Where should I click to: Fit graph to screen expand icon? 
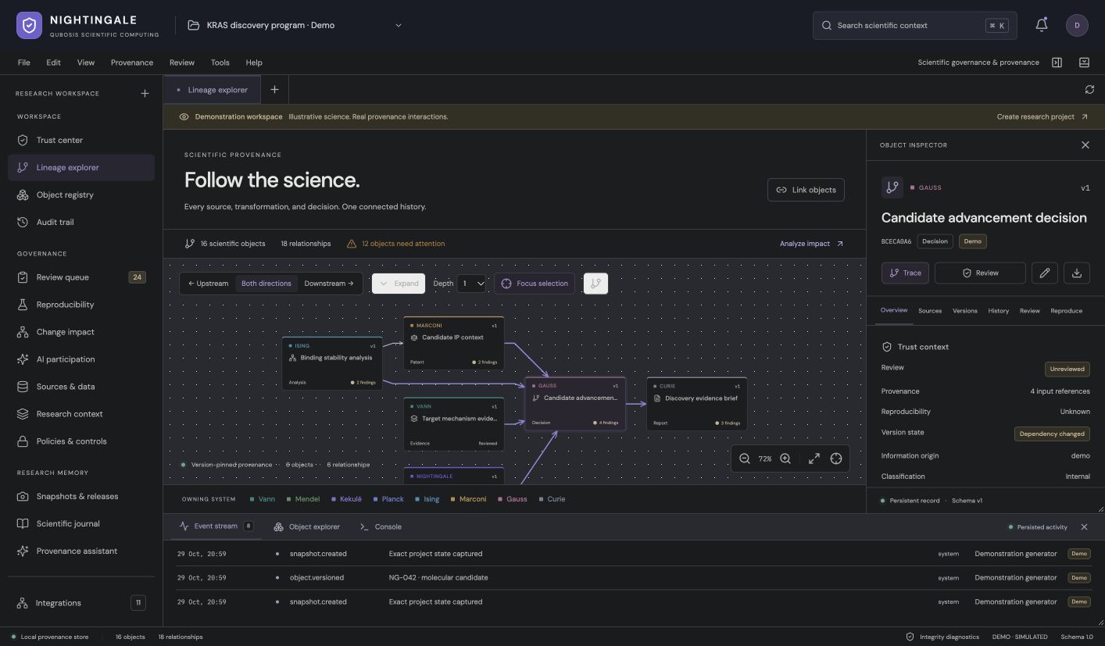pyautogui.click(x=814, y=459)
